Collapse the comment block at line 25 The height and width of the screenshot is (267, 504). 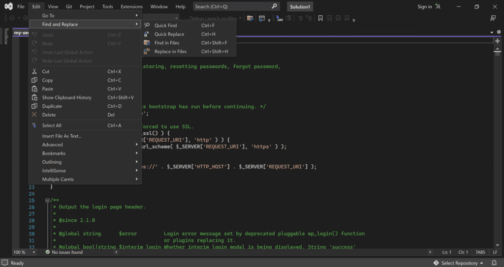tap(47, 200)
